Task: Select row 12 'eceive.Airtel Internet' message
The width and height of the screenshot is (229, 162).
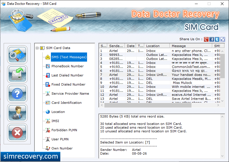Action: pyautogui.click(x=160, y=95)
